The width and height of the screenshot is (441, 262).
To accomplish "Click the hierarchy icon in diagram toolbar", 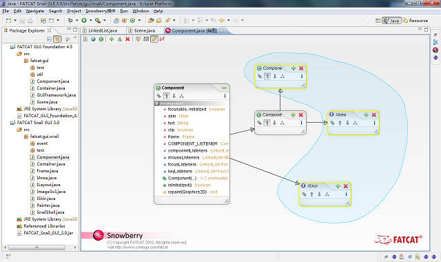I will [x=119, y=39].
